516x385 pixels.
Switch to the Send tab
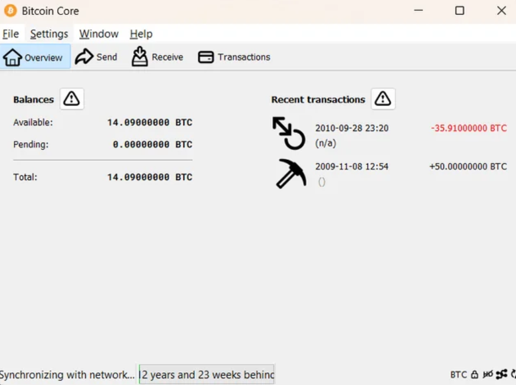96,57
